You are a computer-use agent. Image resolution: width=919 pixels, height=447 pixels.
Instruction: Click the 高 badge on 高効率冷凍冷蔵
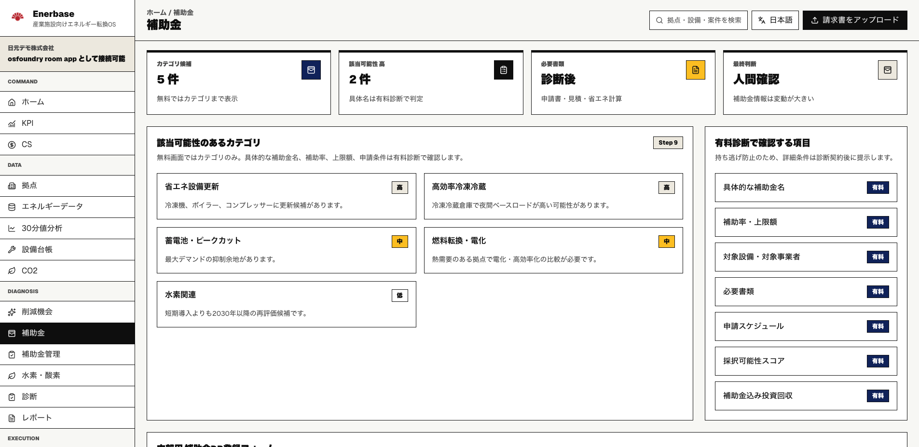click(667, 188)
